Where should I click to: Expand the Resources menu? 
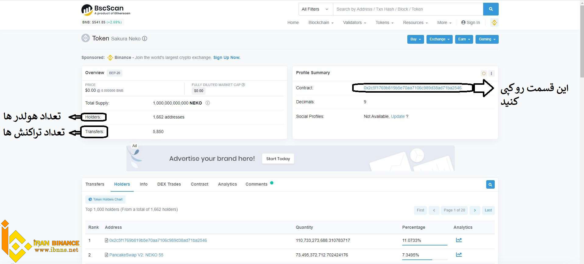(x=415, y=22)
